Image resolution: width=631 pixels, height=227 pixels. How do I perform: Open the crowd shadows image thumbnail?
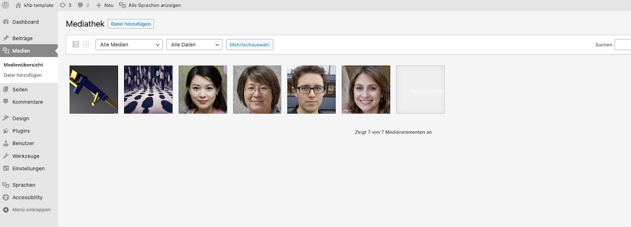point(148,89)
